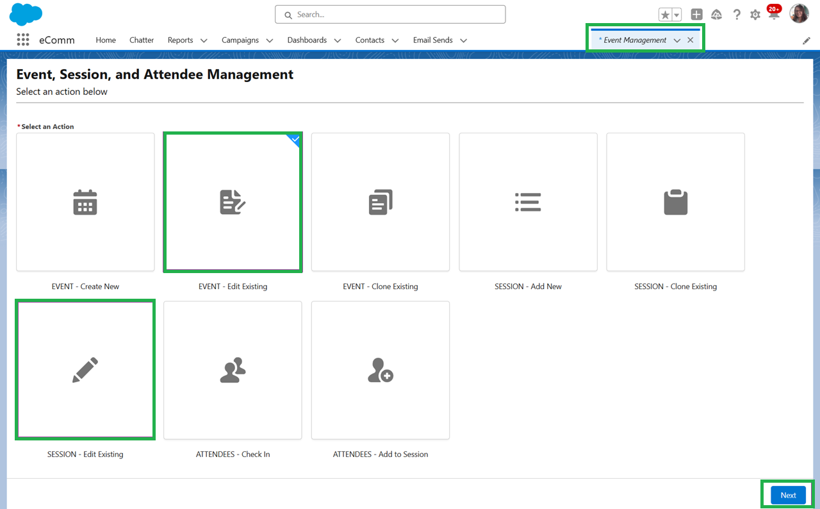Image resolution: width=820 pixels, height=509 pixels.
Task: View notifications bell icon
Action: click(773, 14)
